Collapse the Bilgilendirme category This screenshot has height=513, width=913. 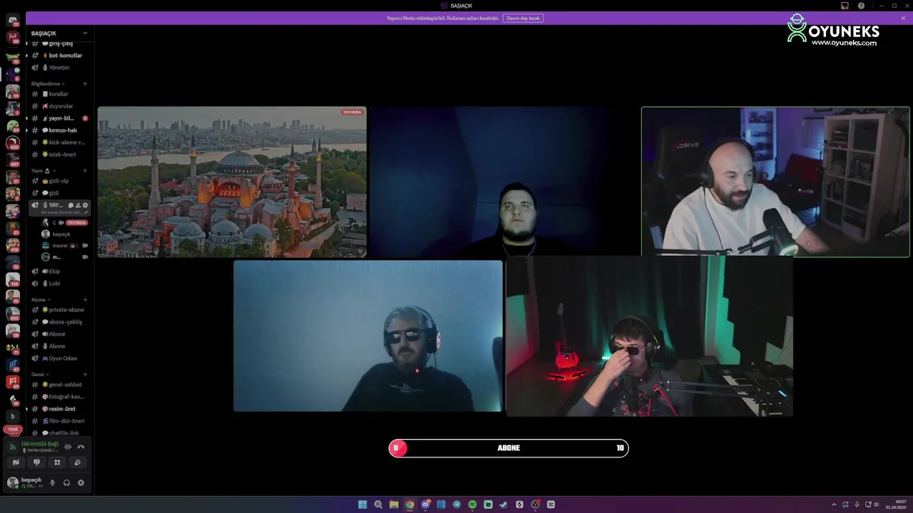coord(47,83)
